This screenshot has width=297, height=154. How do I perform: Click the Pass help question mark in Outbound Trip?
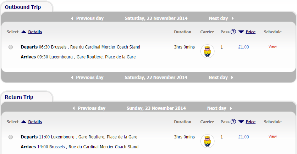(233, 32)
